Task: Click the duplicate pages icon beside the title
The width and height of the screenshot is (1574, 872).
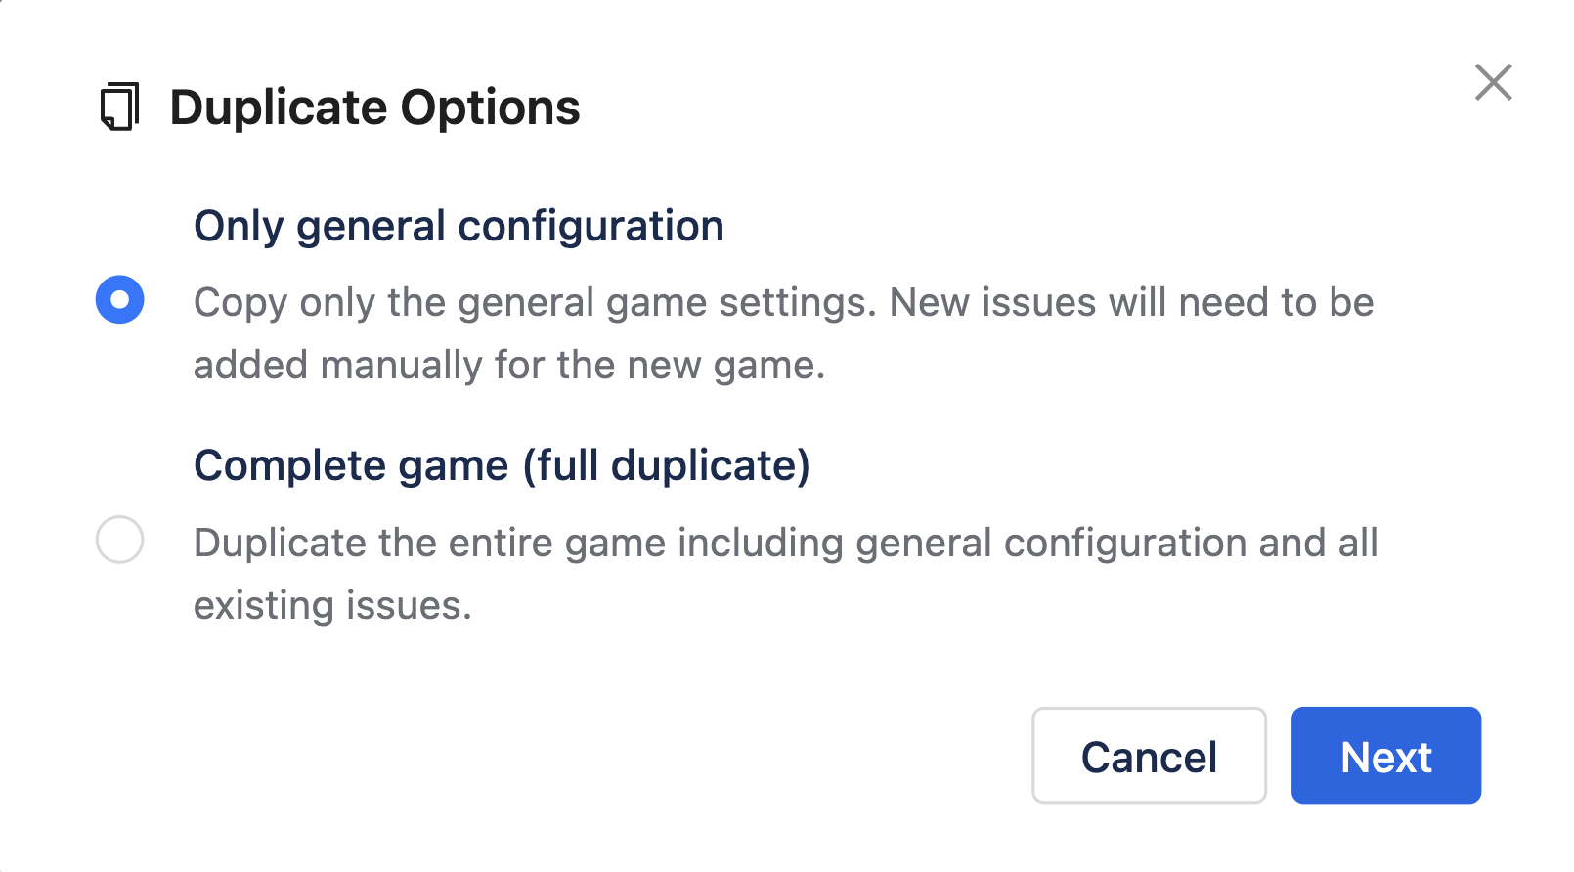Action: point(119,107)
